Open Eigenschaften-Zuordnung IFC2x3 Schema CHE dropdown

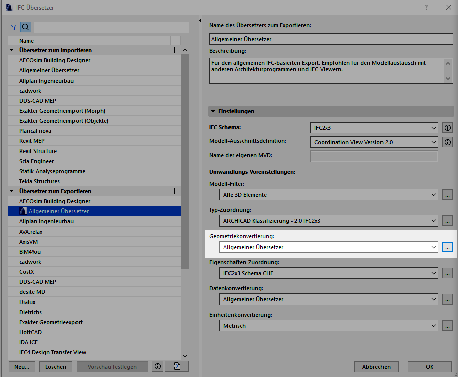pos(329,273)
